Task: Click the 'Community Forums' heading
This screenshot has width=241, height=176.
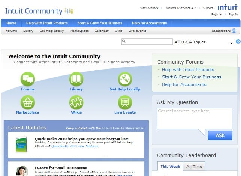Action: pos(180,62)
